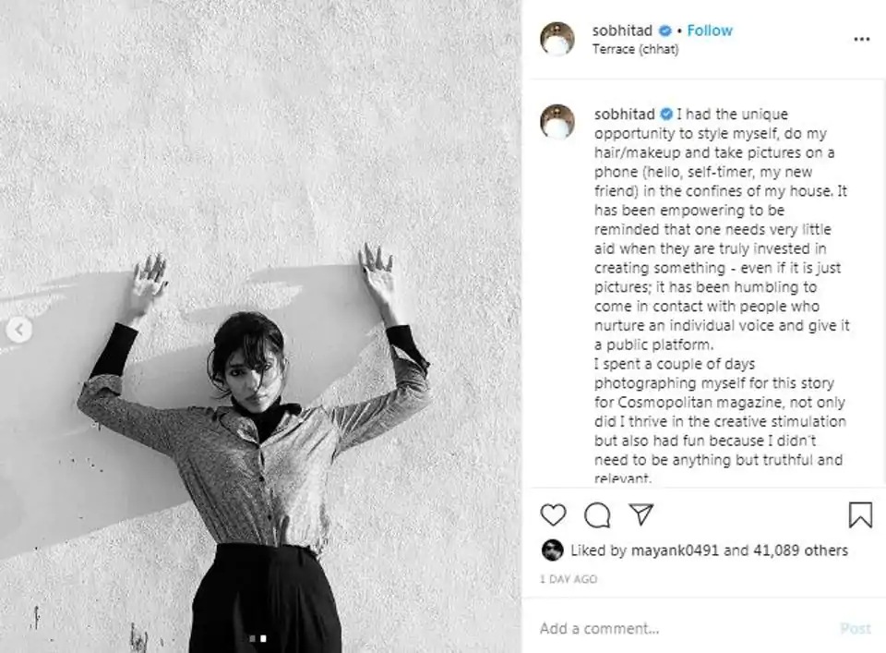Open the Terrace (chhat) location link

635,49
